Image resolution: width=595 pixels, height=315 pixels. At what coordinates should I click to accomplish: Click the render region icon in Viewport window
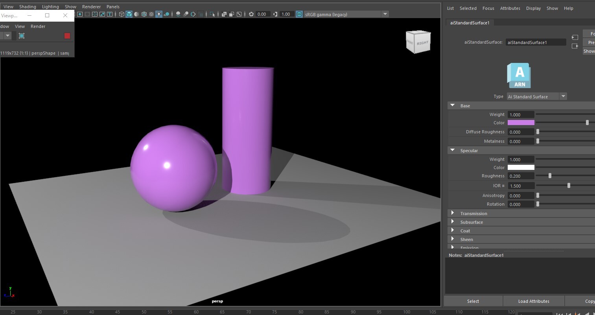pyautogui.click(x=22, y=36)
